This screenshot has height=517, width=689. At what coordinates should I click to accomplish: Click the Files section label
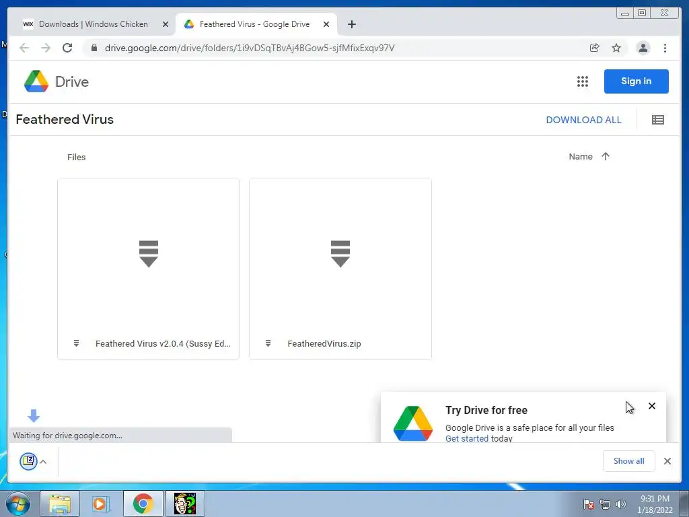tap(77, 157)
